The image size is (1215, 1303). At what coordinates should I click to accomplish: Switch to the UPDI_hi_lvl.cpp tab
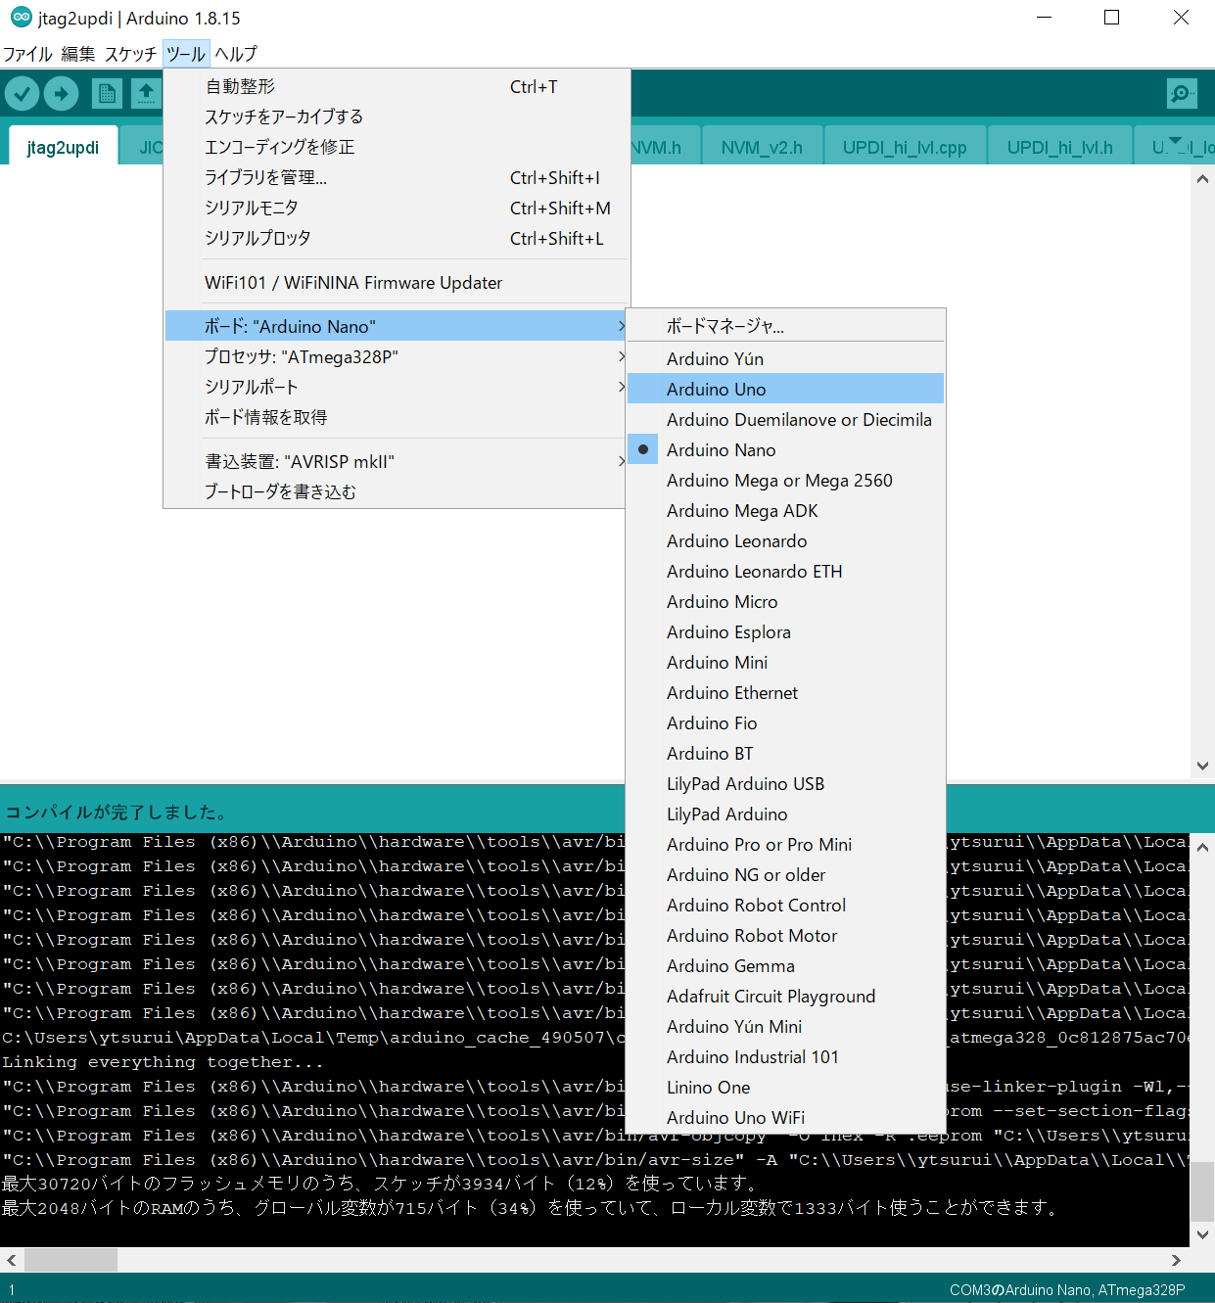(x=904, y=148)
